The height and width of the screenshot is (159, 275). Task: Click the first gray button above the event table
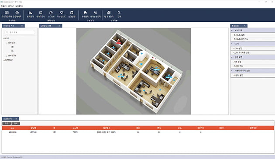click(7, 123)
